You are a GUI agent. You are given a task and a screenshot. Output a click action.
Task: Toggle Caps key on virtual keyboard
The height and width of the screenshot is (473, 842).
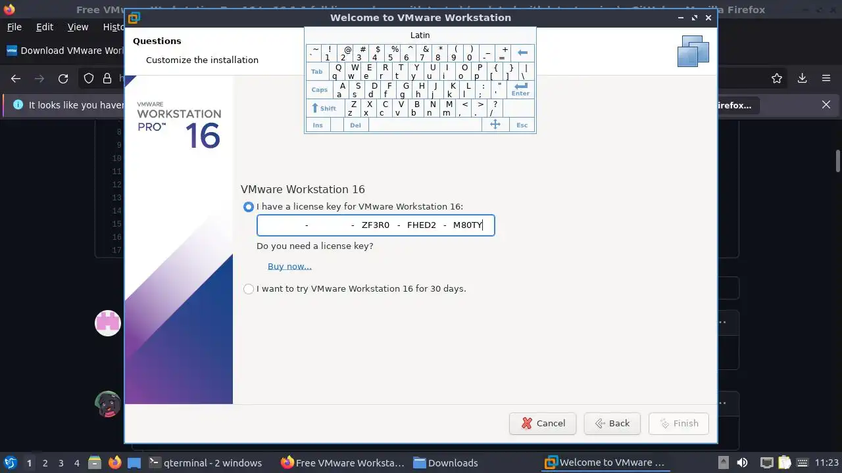pyautogui.click(x=320, y=89)
